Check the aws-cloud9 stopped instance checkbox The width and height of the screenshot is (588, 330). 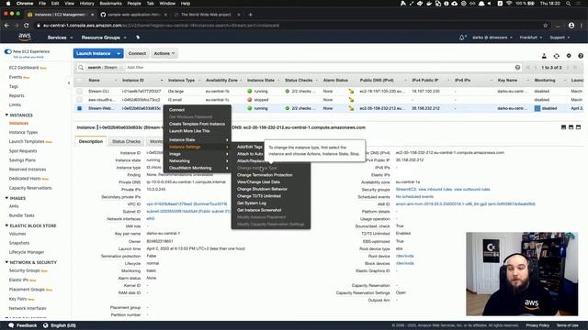click(79, 100)
